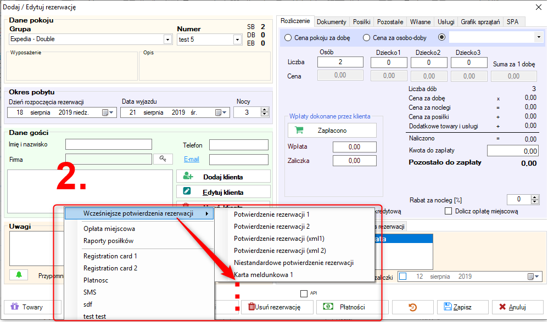Select Cena pokoju za dobę radio
Image resolution: width=548 pixels, height=322 pixels.
[288, 38]
